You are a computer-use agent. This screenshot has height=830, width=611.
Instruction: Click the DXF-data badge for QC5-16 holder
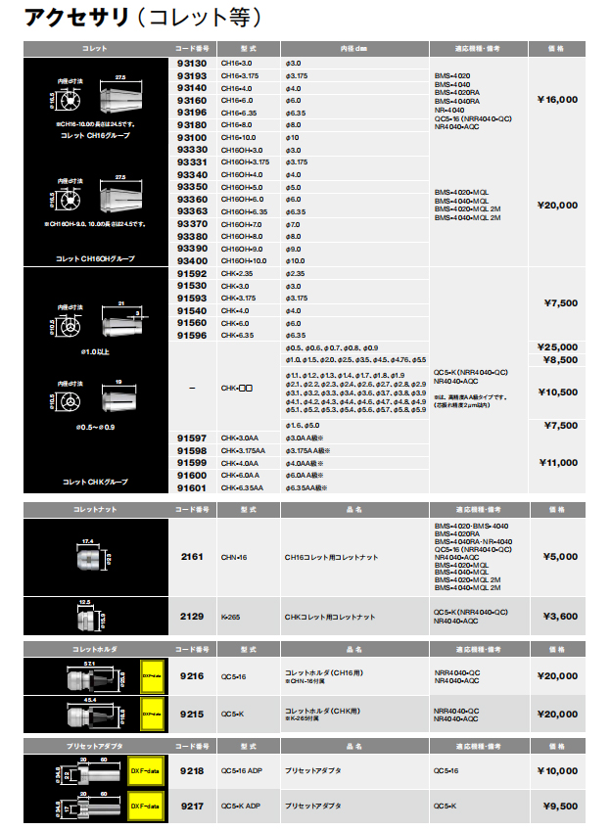[x=152, y=675]
